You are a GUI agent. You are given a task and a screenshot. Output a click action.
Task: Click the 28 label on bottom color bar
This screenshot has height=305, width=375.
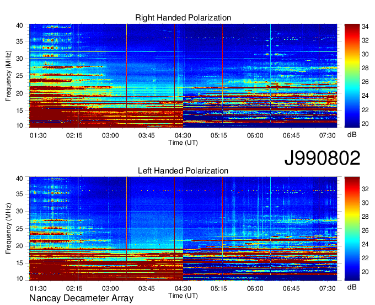point(365,217)
